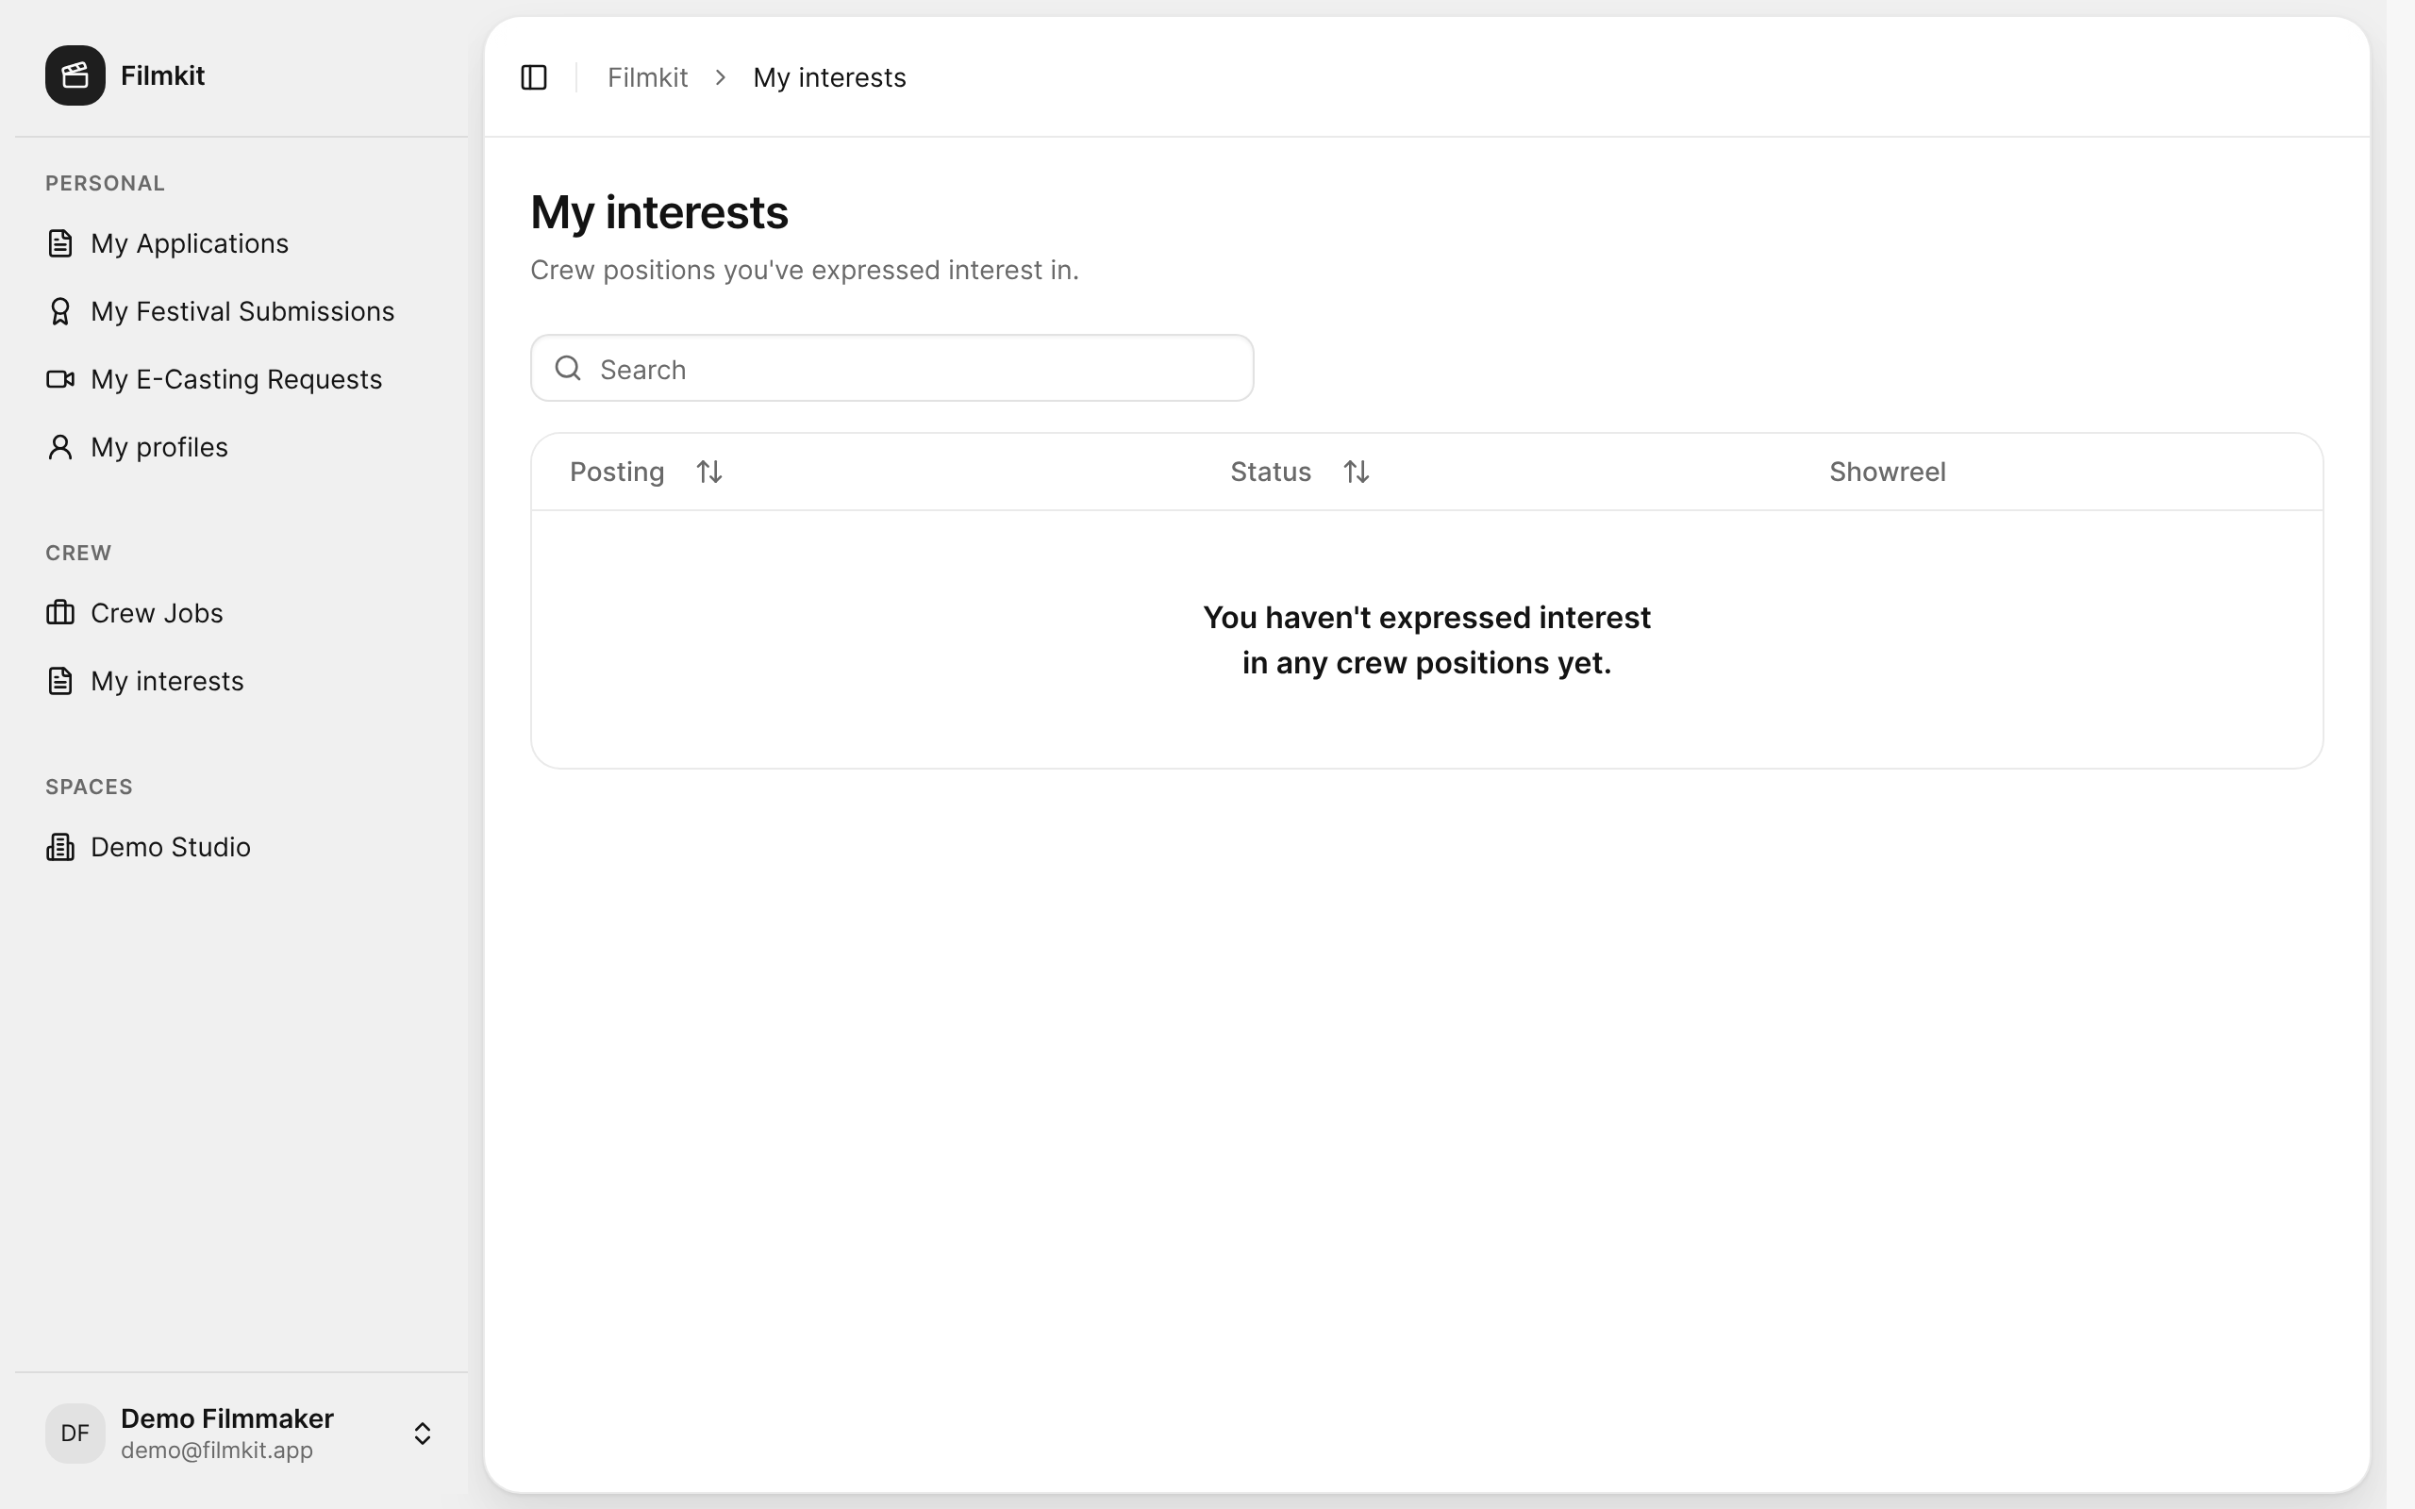
Task: Open My Applications page
Action: coord(241,242)
